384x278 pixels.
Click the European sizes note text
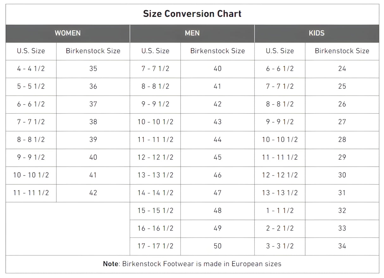[192, 264]
